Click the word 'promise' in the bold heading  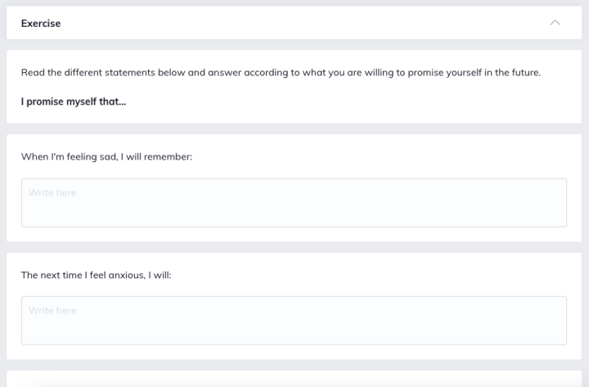[45, 102]
